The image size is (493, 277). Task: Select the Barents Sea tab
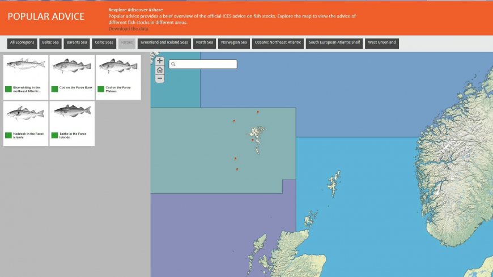tap(76, 44)
